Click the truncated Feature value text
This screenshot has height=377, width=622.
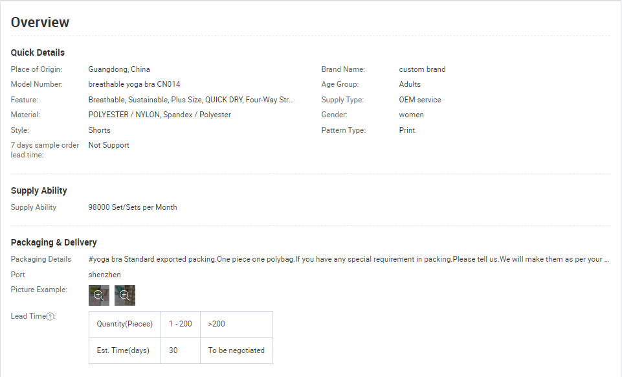tap(191, 100)
